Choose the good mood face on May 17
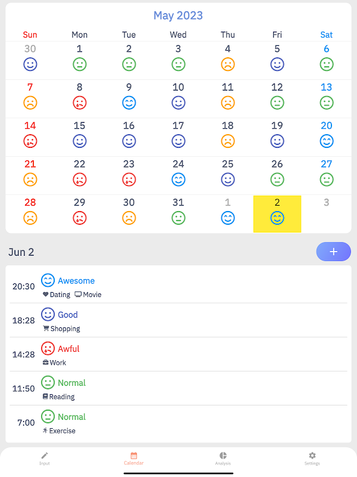The width and height of the screenshot is (357, 477). 178,141
